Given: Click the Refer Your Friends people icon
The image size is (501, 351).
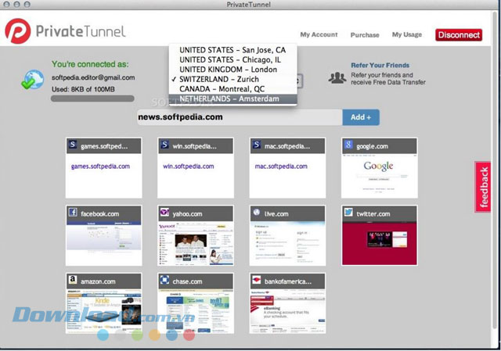Looking at the screenshot, I should (337, 77).
